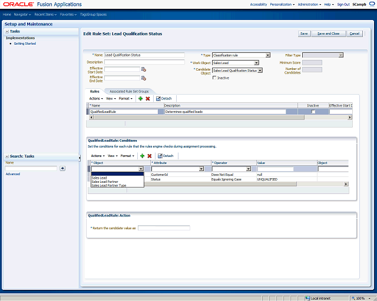Open the Operator dropdown in conditions row

[249, 169]
